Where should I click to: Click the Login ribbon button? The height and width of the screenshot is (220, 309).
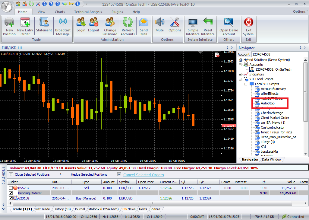(x=81, y=25)
